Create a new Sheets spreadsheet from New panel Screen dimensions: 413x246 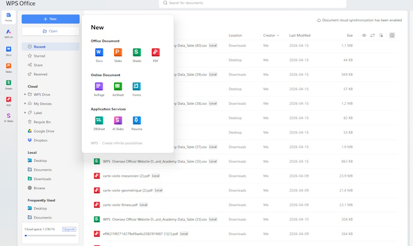point(137,55)
